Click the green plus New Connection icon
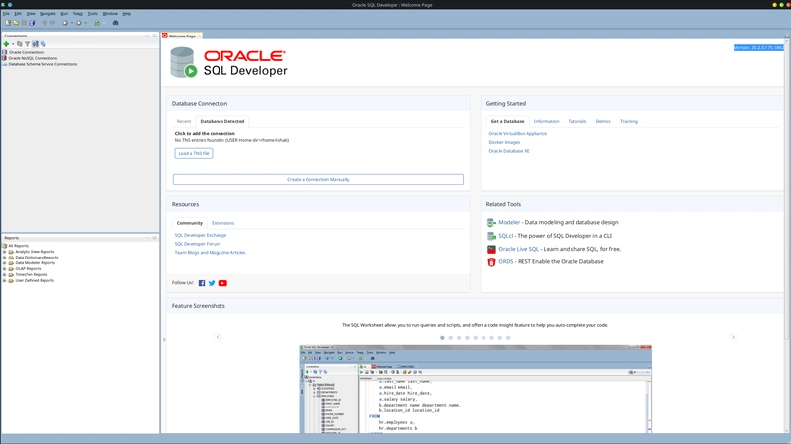Image resolution: width=791 pixels, height=444 pixels. pyautogui.click(x=6, y=44)
